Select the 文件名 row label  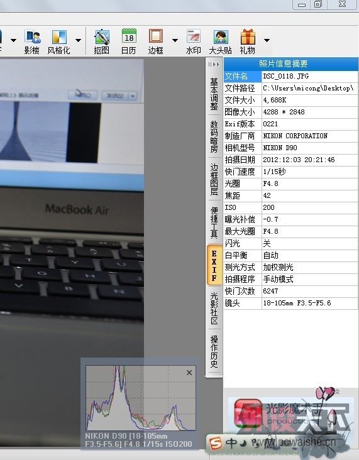pos(243,76)
